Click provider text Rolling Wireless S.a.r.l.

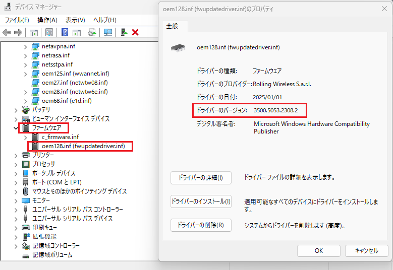pos(282,84)
